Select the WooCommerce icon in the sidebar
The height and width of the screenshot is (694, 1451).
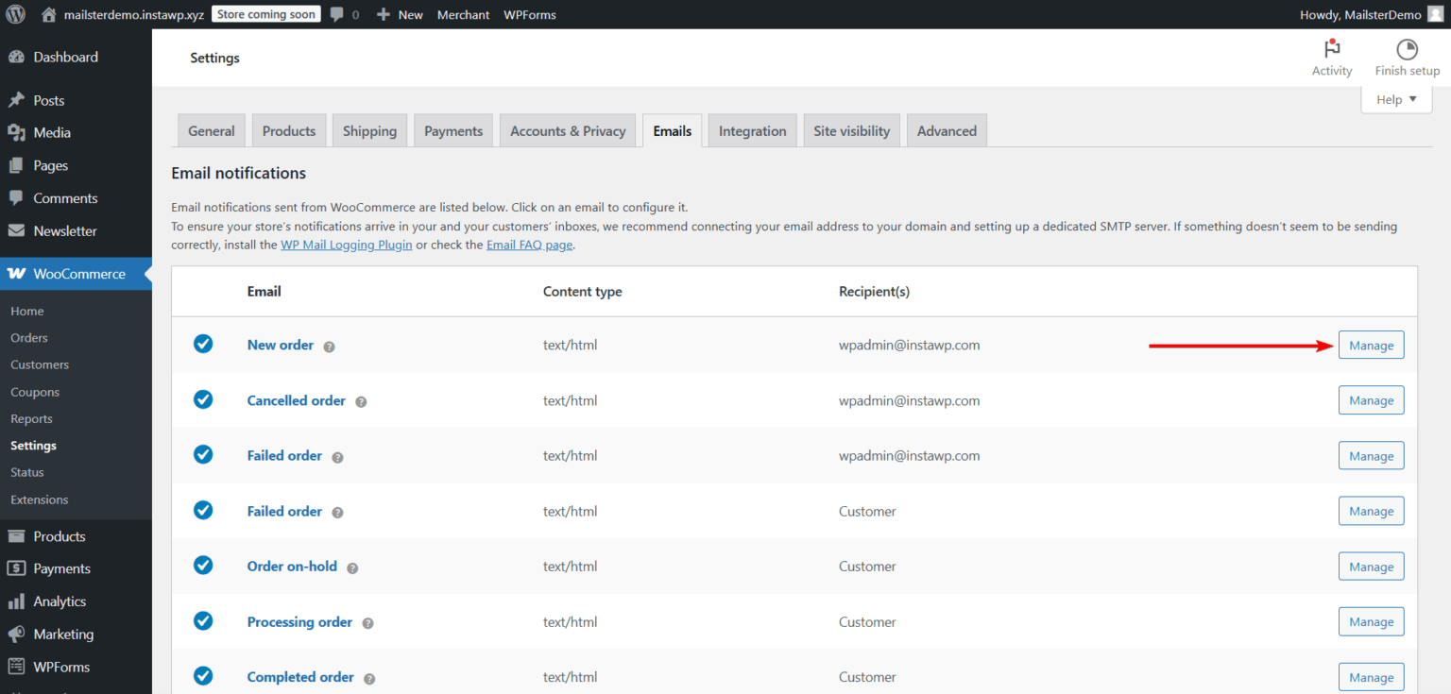(x=16, y=273)
